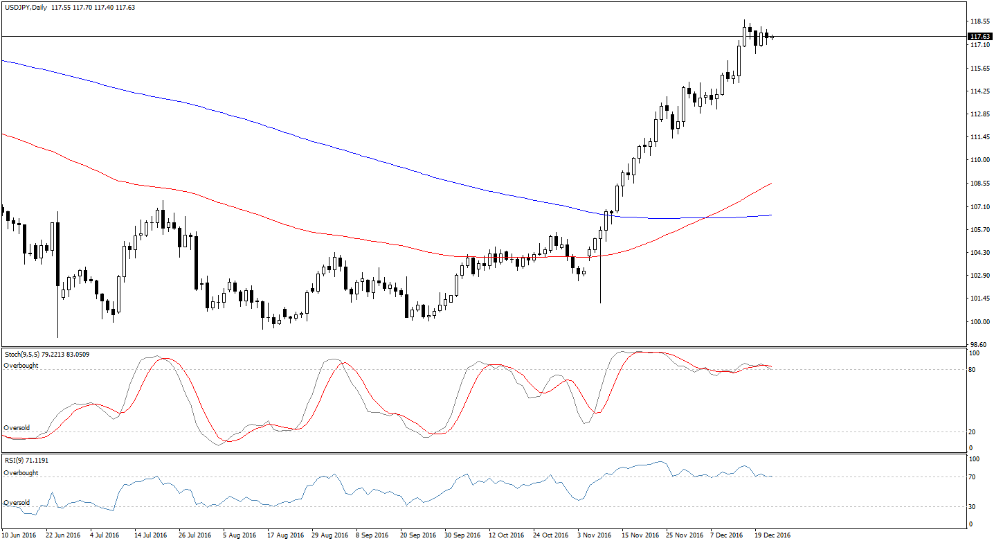
Task: Select the 14 Jul 2016 date label
Action: click(151, 535)
